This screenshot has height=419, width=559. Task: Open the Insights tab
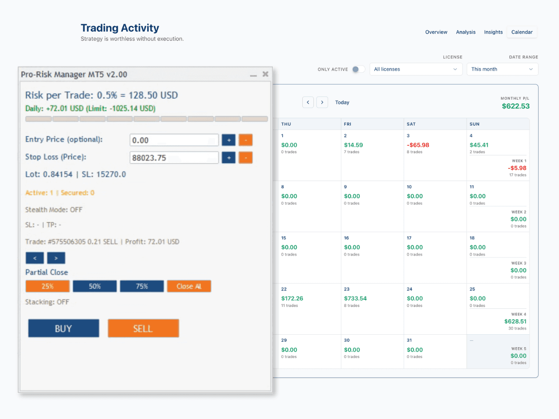coord(493,32)
